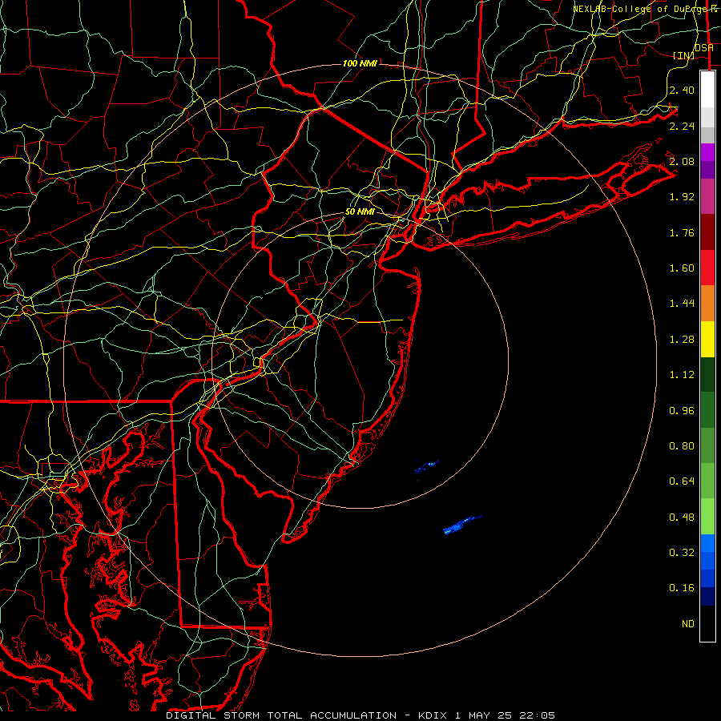The width and height of the screenshot is (721, 721).
Task: Click the '2.40' legend value
Action: coord(682,90)
